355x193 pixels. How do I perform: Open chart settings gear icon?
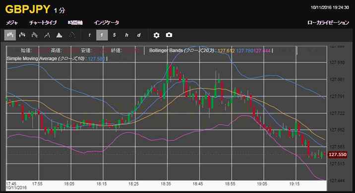click(157, 35)
